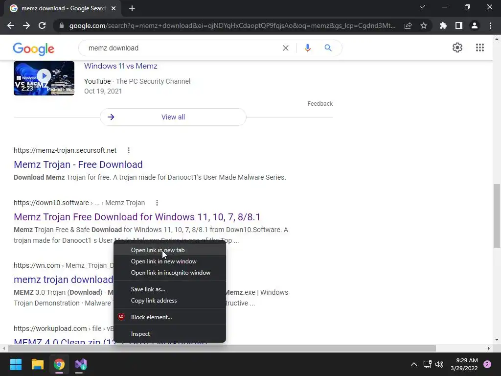The width and height of the screenshot is (501, 376).
Task: Open the Windows Start menu
Action: click(16, 364)
